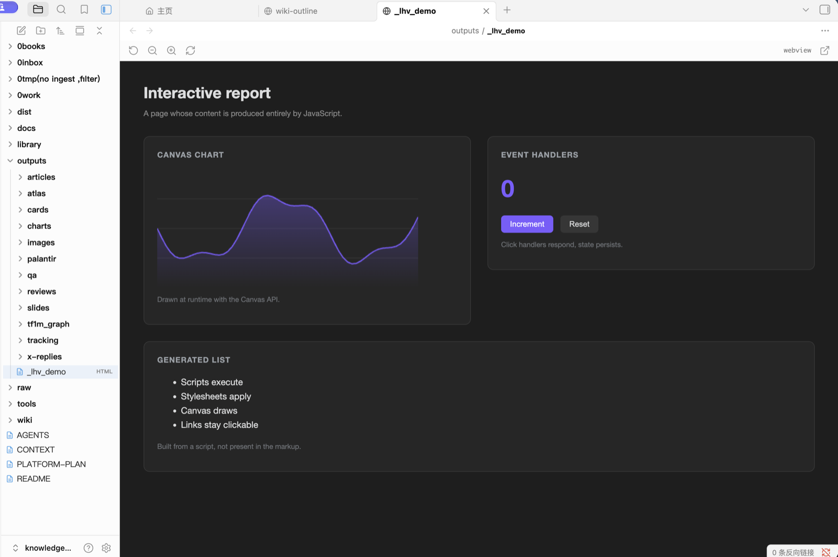Reload the webview page
This screenshot has height=557, width=838.
click(x=191, y=50)
